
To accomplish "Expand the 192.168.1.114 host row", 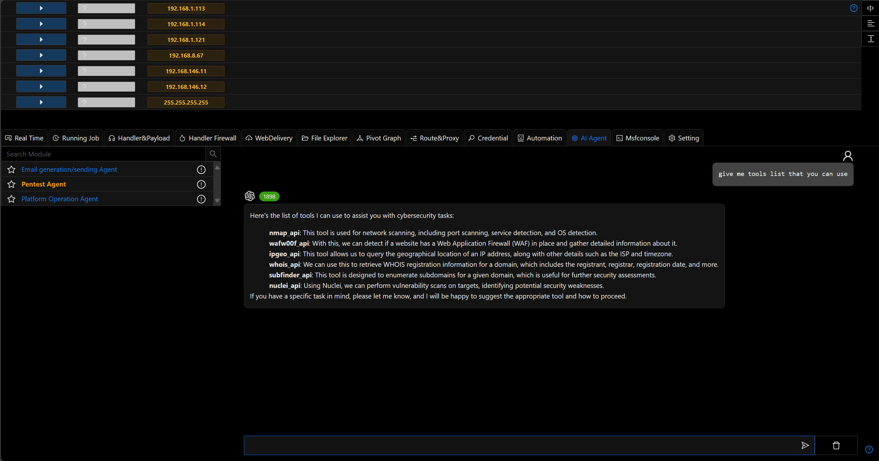I will [x=41, y=24].
